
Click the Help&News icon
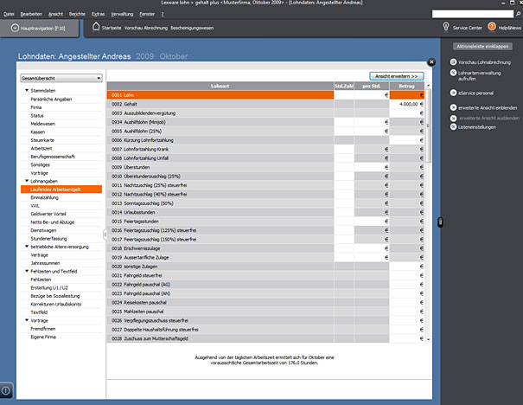[492, 28]
